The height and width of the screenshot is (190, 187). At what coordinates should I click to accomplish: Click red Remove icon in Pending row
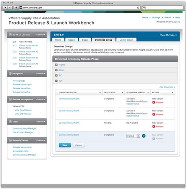click(153, 126)
